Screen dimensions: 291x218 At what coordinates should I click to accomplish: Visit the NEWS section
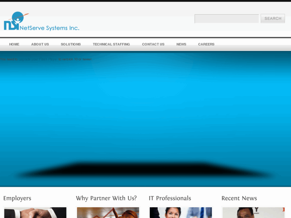click(181, 44)
